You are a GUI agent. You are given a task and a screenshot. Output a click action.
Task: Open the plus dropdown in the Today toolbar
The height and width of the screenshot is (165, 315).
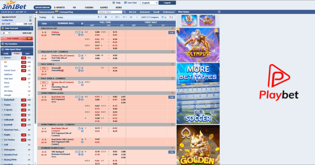(x=99, y=17)
